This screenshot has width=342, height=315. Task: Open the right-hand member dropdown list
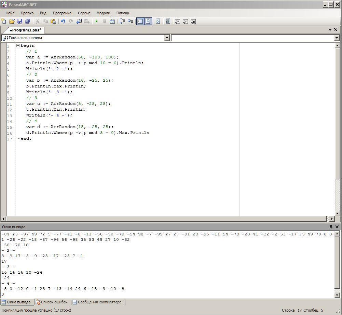click(337, 38)
